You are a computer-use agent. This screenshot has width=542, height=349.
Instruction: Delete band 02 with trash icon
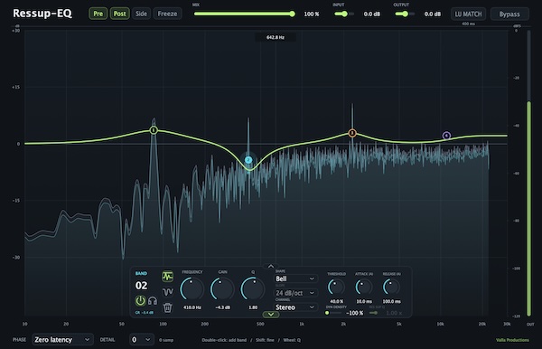click(x=168, y=307)
